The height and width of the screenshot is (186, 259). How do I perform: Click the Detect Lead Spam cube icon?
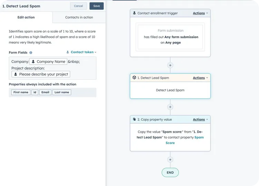pyautogui.click(x=134, y=78)
